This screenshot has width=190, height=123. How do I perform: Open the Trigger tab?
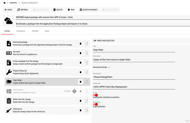(35, 31)
